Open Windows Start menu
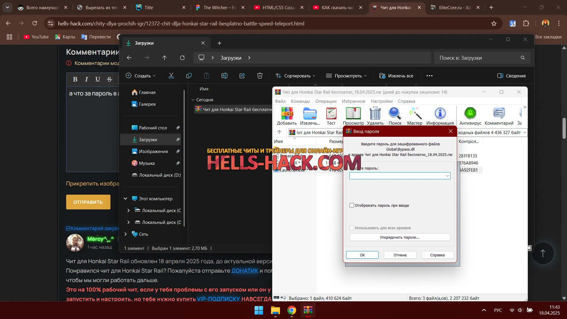 (259, 310)
